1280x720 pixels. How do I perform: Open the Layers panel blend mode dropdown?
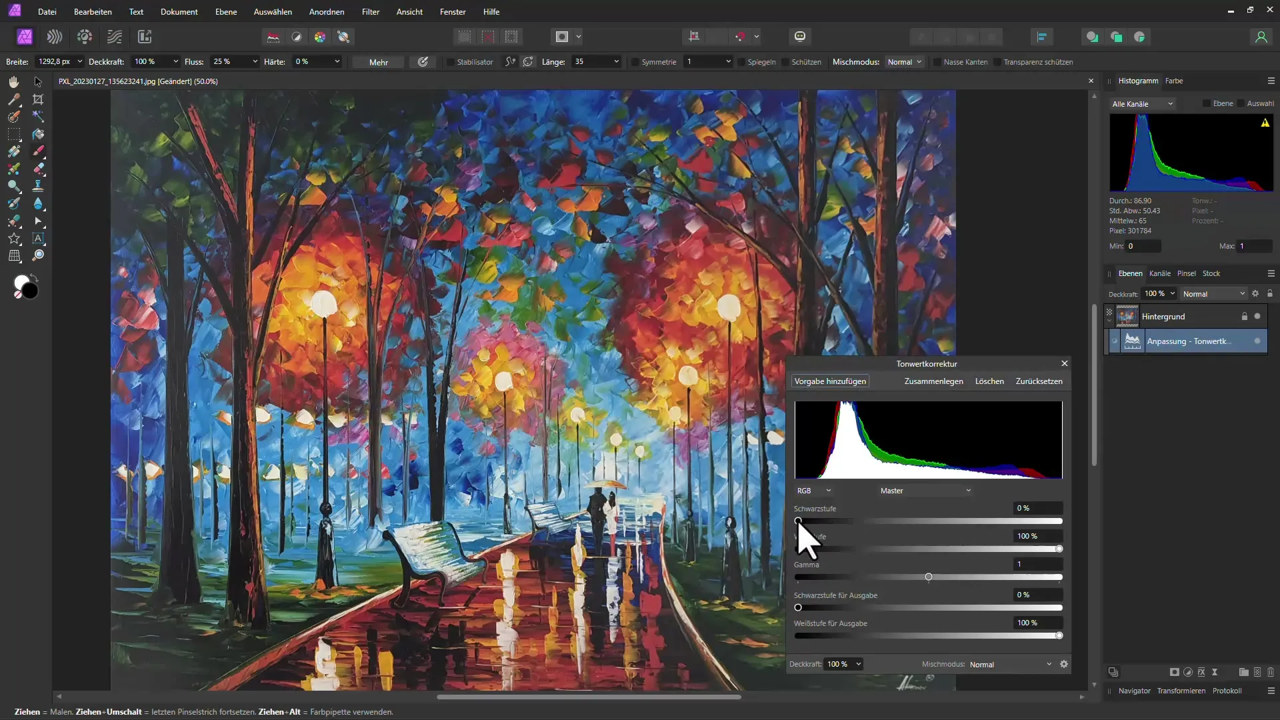(1213, 294)
